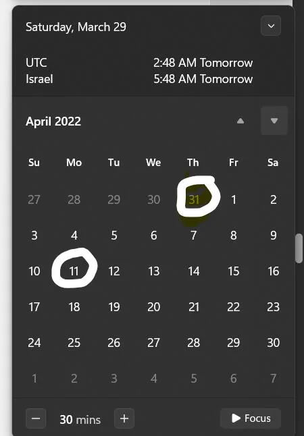Pick April 30 on the calendar
This screenshot has height=436, width=304.
click(273, 343)
